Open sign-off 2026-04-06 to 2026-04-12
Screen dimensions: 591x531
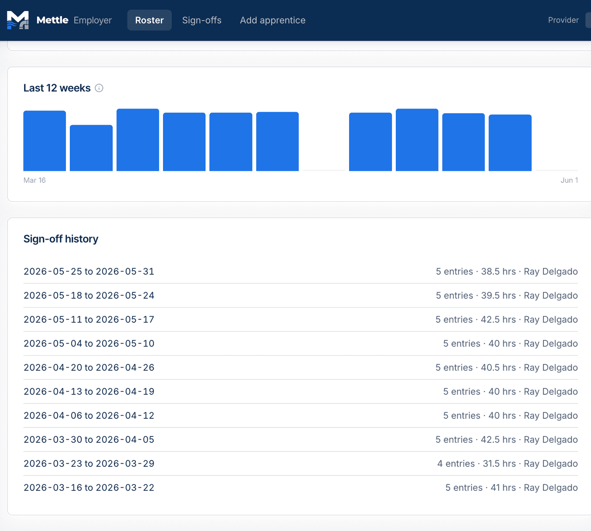coord(301,416)
